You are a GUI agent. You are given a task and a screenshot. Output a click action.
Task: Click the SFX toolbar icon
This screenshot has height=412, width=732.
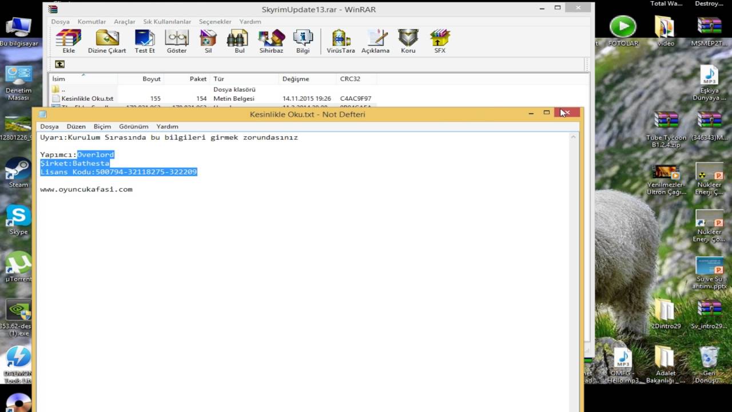click(440, 41)
